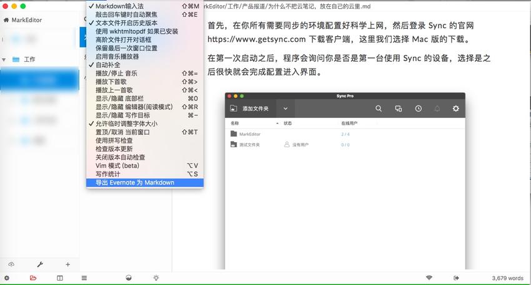Viewport: 531px width, 285px height.
Task: Click the devices icon in Sync Pro image
Action: pos(399,109)
